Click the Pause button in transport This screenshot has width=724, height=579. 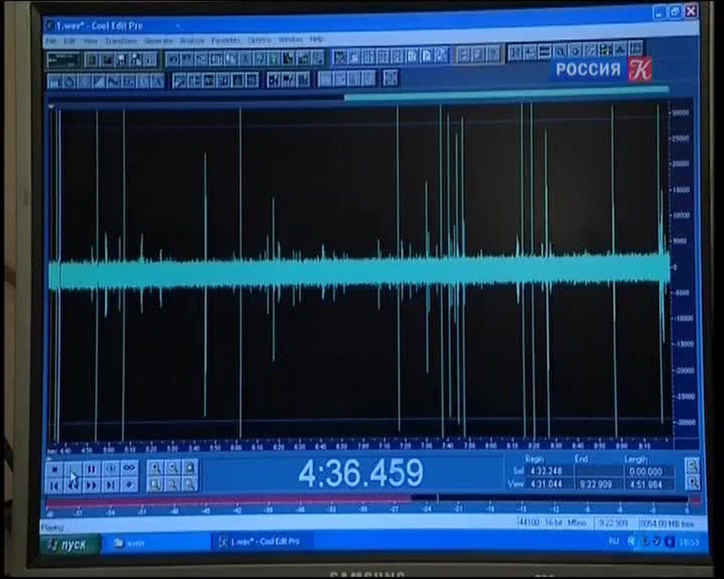[92, 469]
